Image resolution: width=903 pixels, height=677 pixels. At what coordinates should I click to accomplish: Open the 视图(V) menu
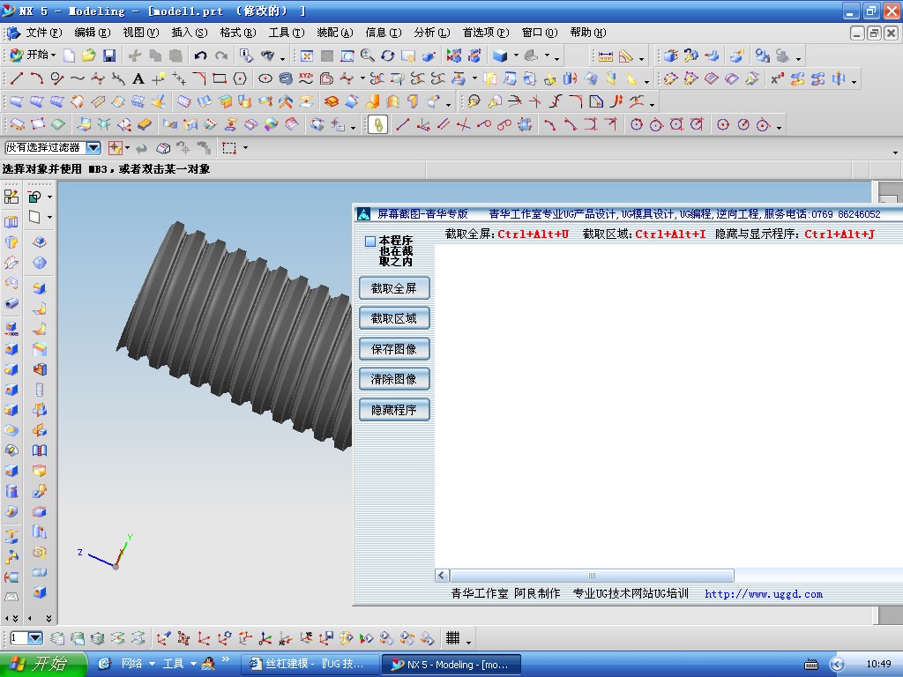(x=140, y=33)
